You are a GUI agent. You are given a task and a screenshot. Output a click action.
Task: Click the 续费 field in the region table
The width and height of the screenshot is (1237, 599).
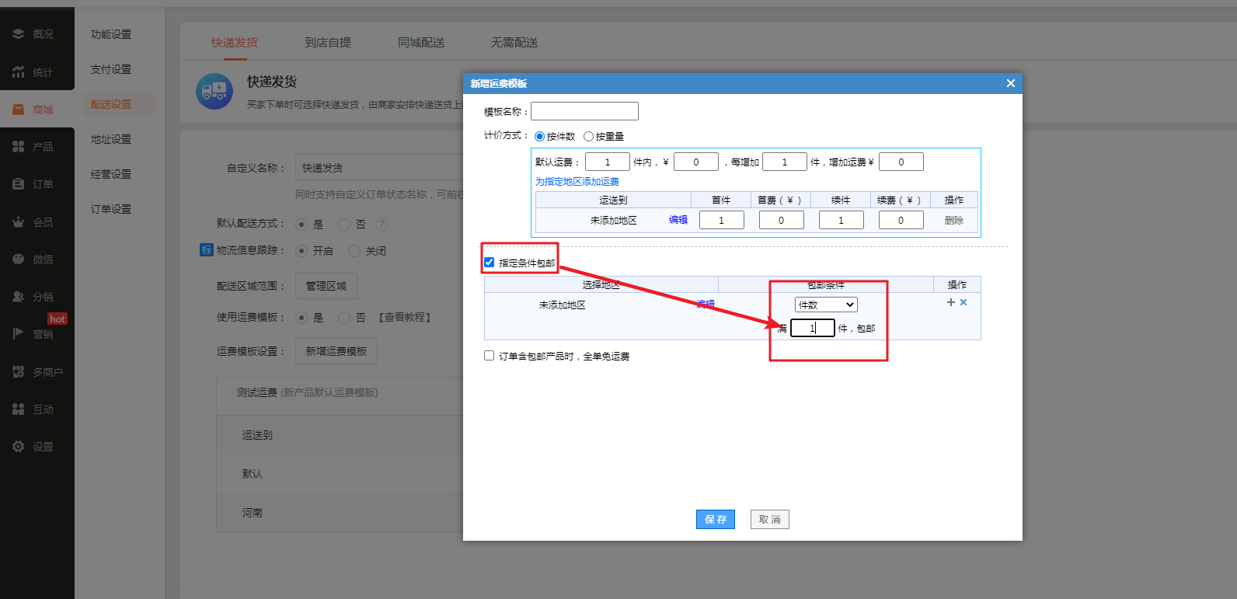(x=901, y=220)
